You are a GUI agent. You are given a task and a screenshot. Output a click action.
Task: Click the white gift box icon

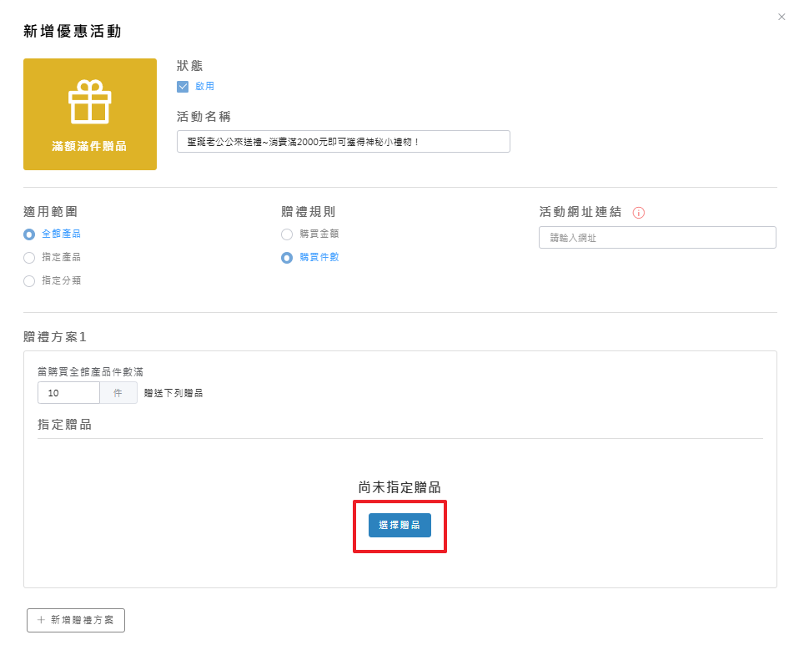pos(89,102)
